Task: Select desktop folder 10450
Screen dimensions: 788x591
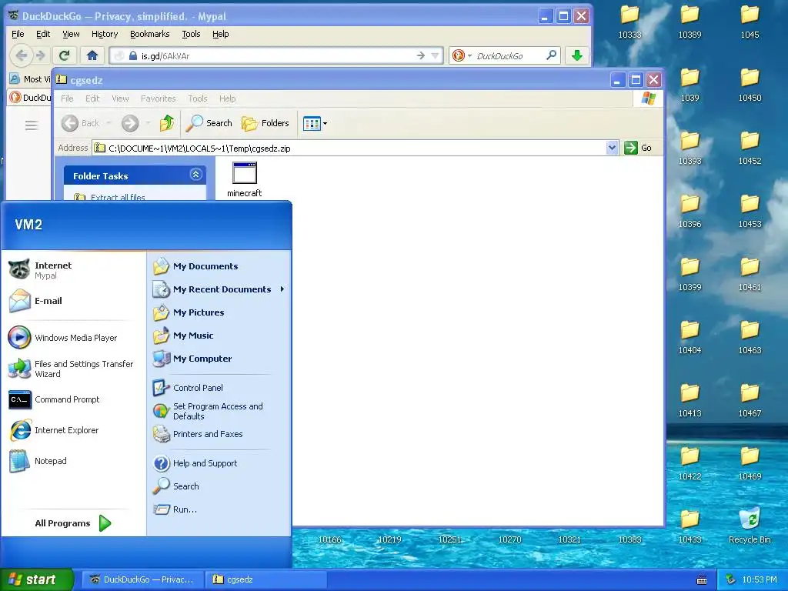Action: [750, 85]
